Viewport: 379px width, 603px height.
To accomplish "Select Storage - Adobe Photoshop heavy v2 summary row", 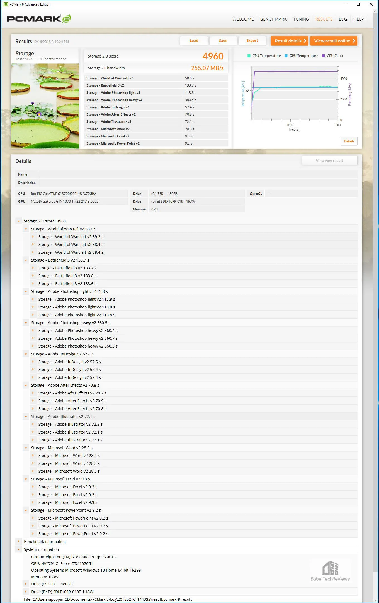I will click(x=156, y=100).
